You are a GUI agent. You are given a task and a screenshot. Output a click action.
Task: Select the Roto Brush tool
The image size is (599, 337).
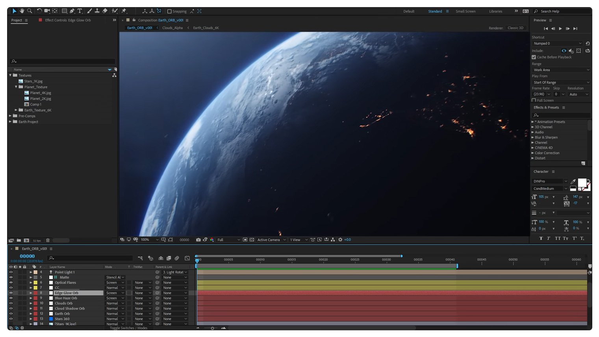[114, 11]
